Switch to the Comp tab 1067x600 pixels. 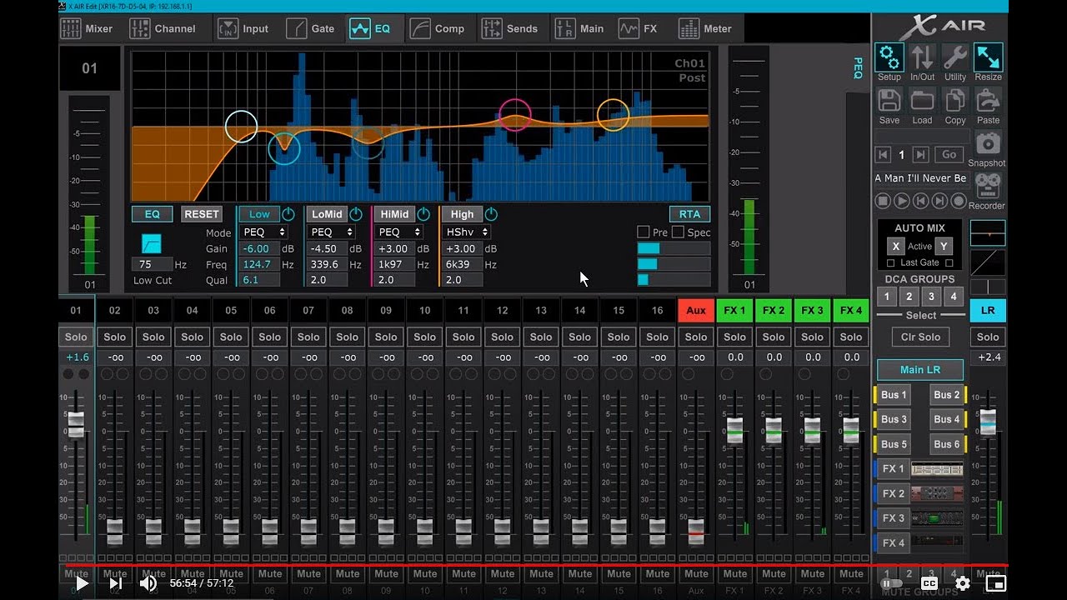click(438, 28)
